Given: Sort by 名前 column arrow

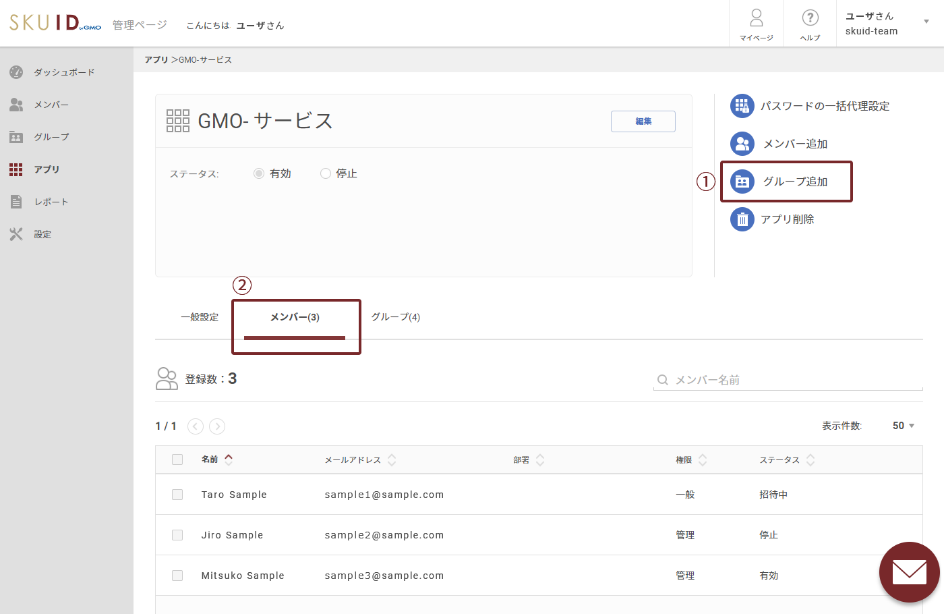Looking at the screenshot, I should point(229,459).
